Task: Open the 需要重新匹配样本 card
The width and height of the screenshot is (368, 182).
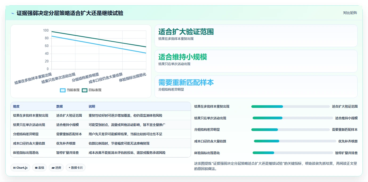Action: (256, 87)
